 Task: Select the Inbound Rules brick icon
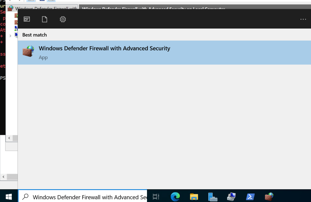pyautogui.click(x=16, y=15)
